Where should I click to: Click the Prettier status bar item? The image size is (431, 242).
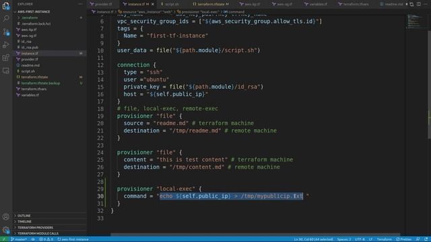(x=404, y=239)
